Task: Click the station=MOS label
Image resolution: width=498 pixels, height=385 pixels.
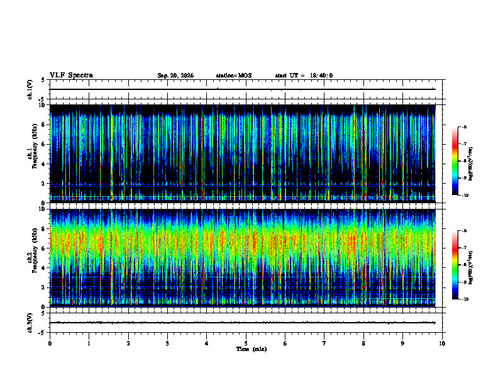Action: [234, 75]
